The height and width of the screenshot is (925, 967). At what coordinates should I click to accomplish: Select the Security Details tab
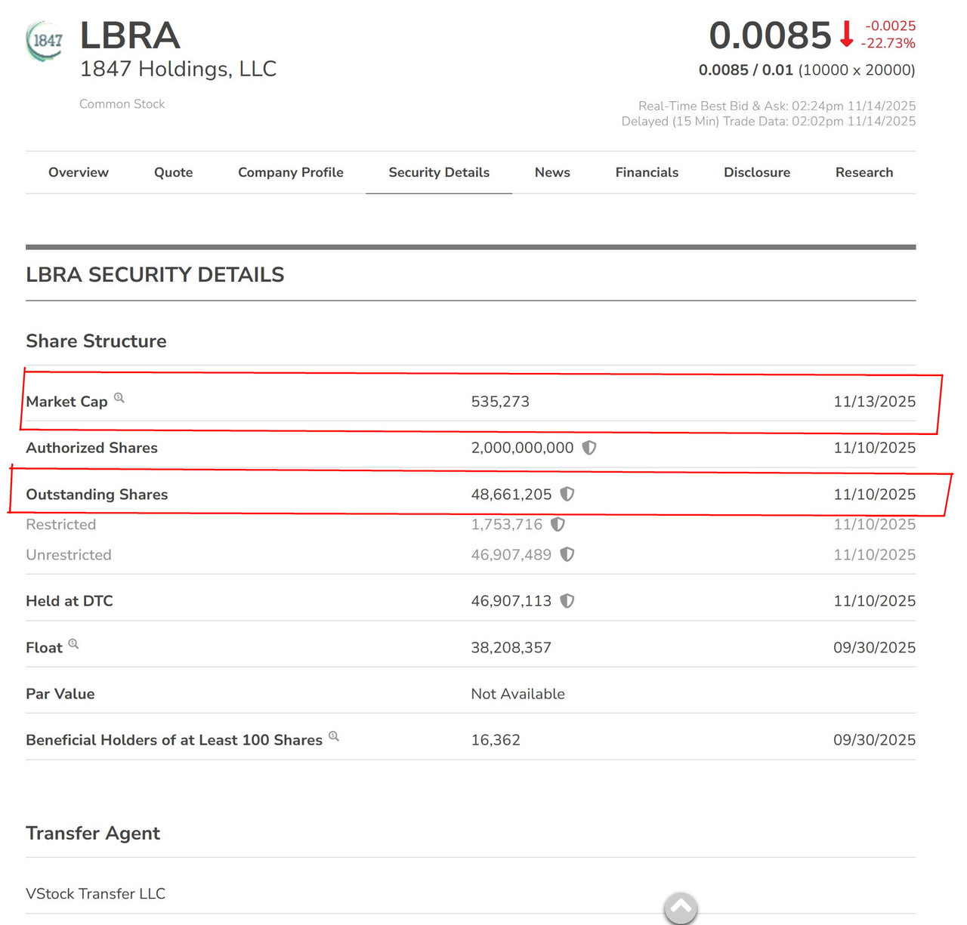pos(439,172)
